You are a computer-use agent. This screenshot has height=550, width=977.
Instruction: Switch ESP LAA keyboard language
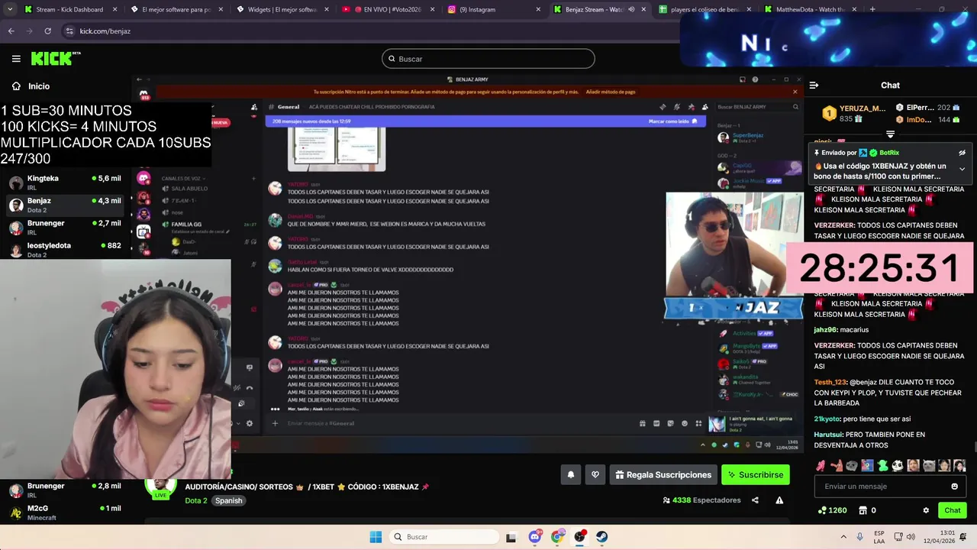pyautogui.click(x=880, y=537)
